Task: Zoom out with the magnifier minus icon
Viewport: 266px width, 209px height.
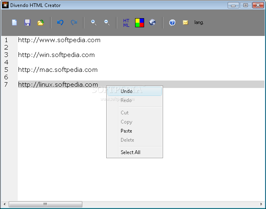Action: (x=107, y=22)
